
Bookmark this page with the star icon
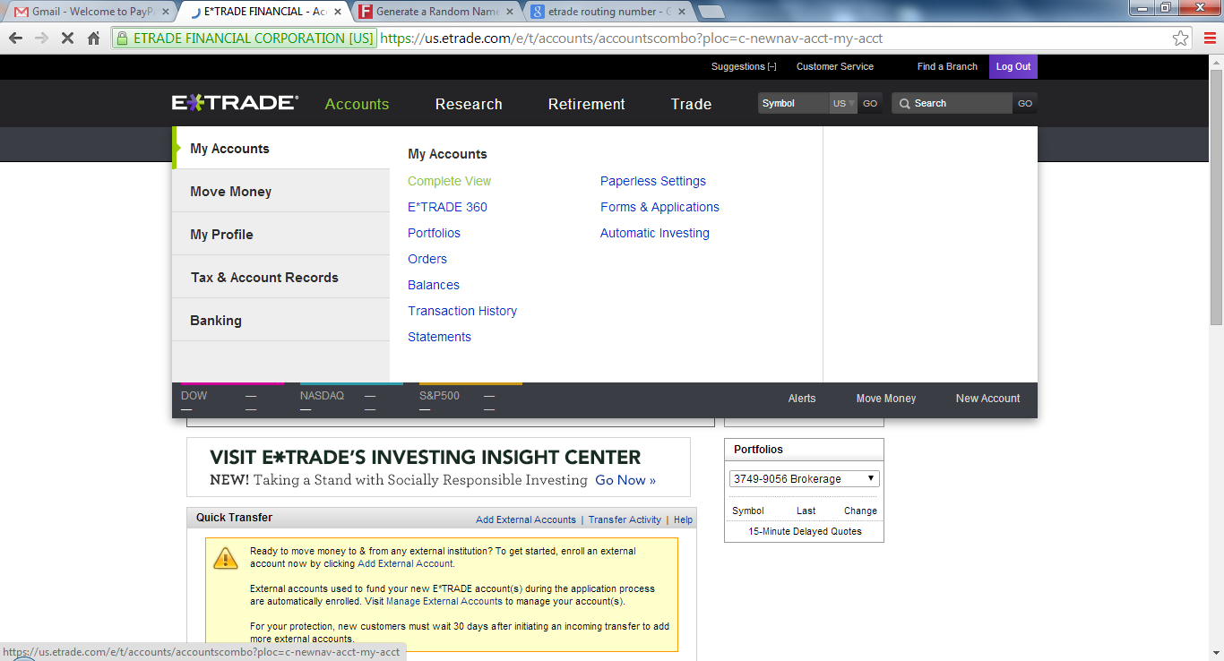click(1181, 39)
